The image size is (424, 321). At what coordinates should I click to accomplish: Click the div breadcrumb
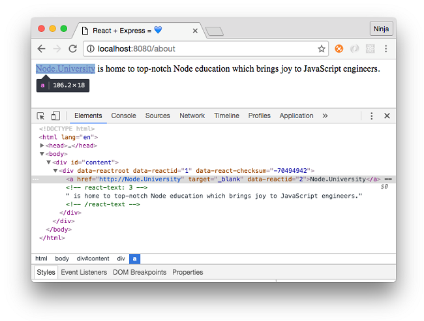[x=121, y=259]
